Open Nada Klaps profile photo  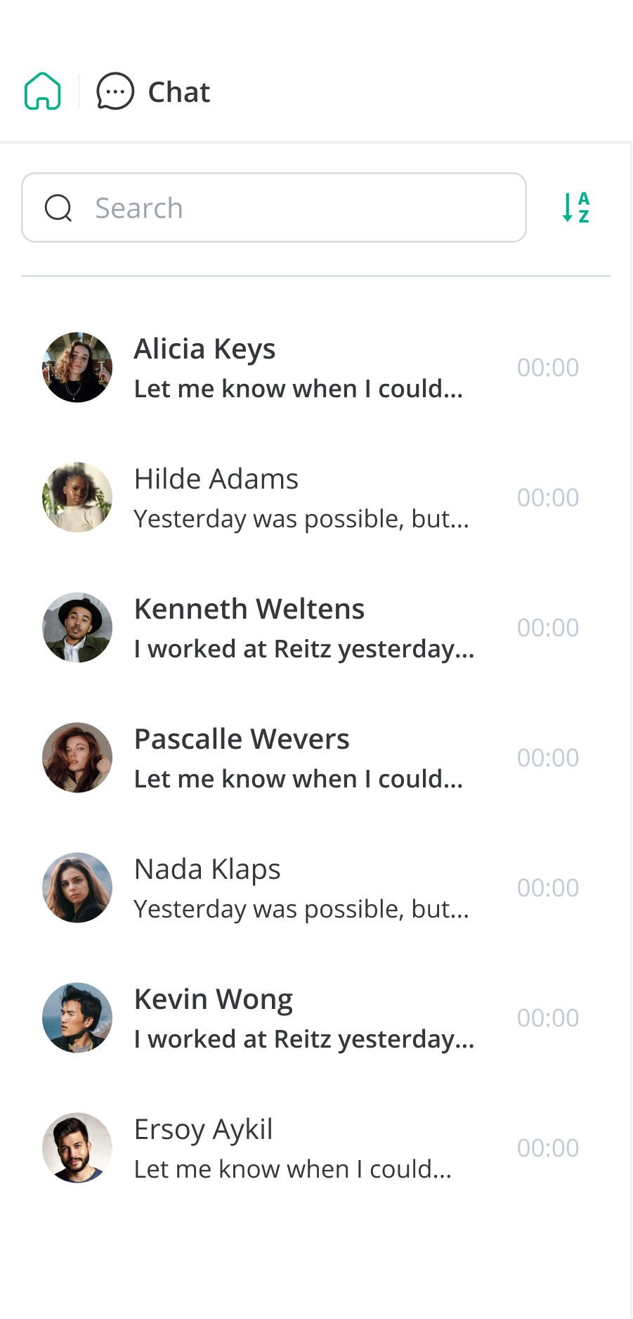tap(77, 887)
